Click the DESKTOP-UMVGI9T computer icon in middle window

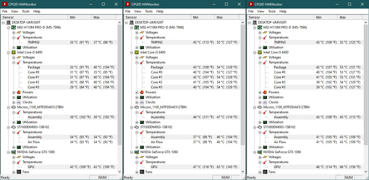[x=131, y=22]
